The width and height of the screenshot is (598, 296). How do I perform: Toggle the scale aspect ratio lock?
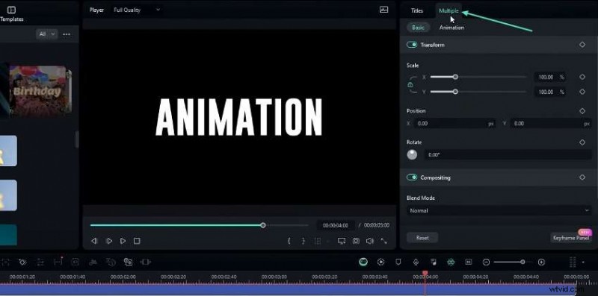point(410,84)
